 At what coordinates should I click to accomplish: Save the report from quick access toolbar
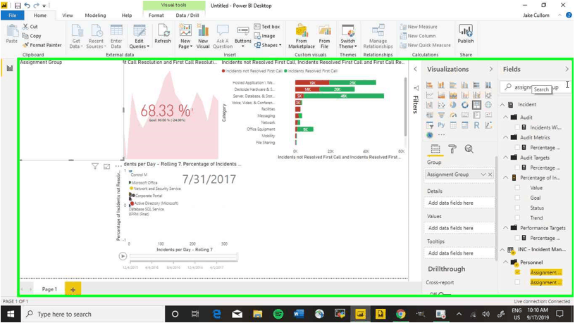(x=18, y=6)
